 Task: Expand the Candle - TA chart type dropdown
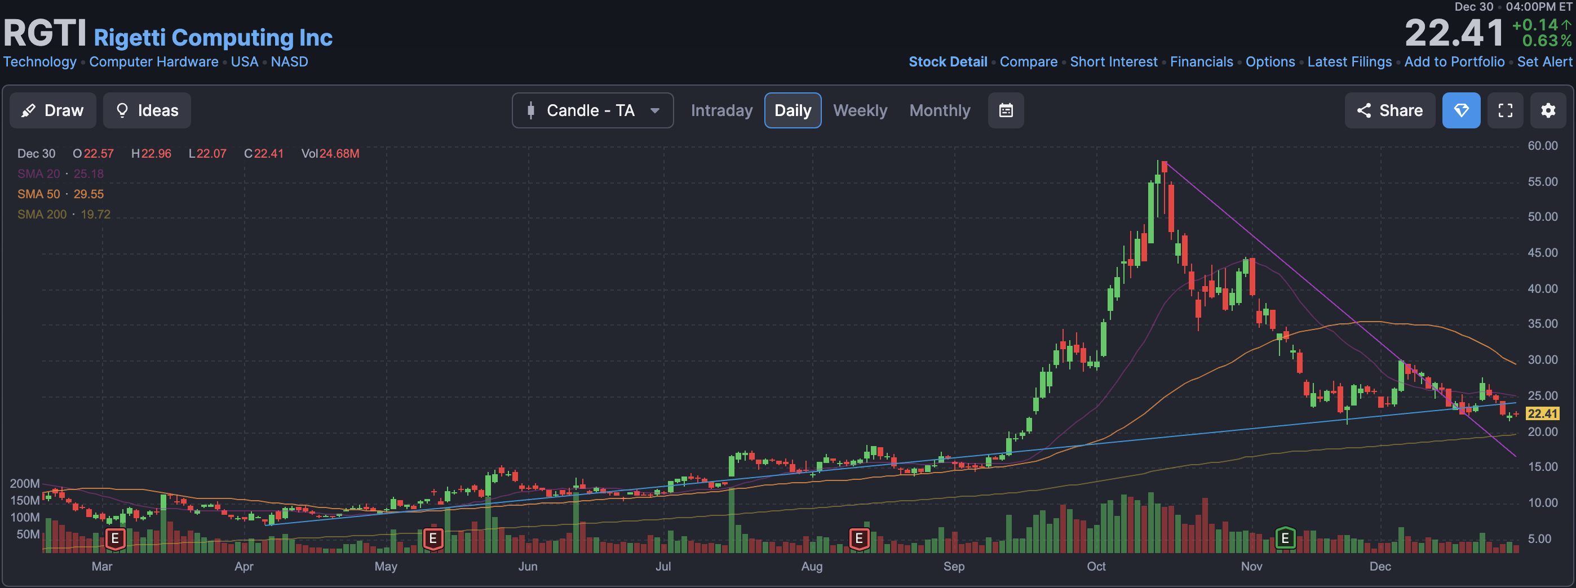592,110
